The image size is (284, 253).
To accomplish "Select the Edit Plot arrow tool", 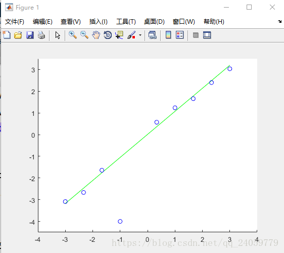I will pos(58,35).
